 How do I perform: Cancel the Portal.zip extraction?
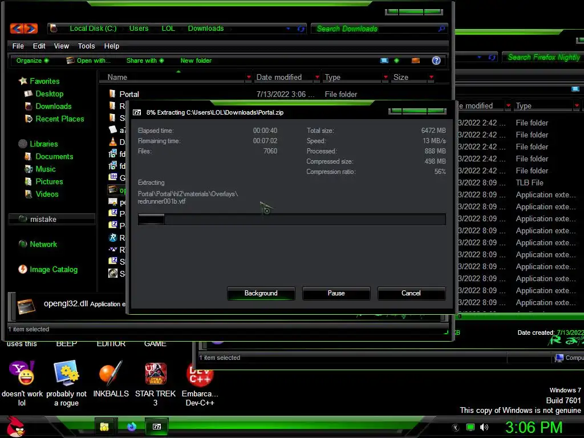pos(411,293)
